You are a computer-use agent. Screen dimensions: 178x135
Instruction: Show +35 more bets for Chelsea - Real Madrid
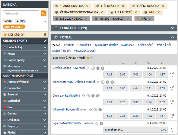point(172,102)
